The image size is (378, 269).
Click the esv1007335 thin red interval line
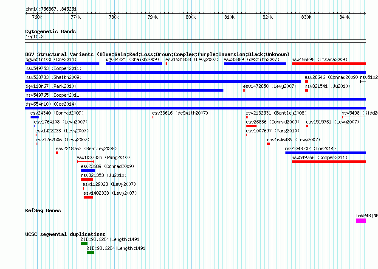85,162
